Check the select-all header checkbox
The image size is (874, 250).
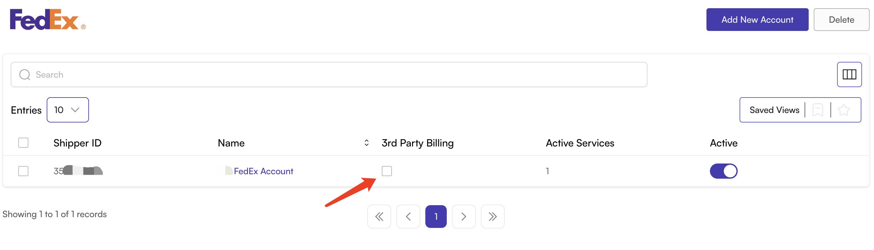click(23, 143)
